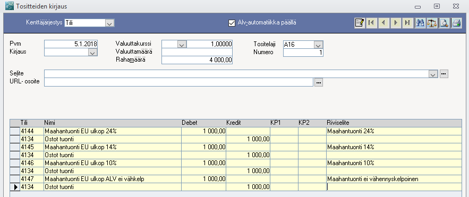This screenshot has width=469, height=197.
Task: Click the new voucher note icon
Action: pos(359,23)
